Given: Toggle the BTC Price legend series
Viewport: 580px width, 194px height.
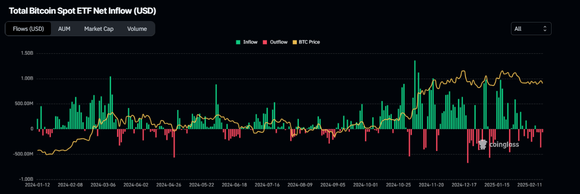Looking at the screenshot, I should pyautogui.click(x=306, y=42).
